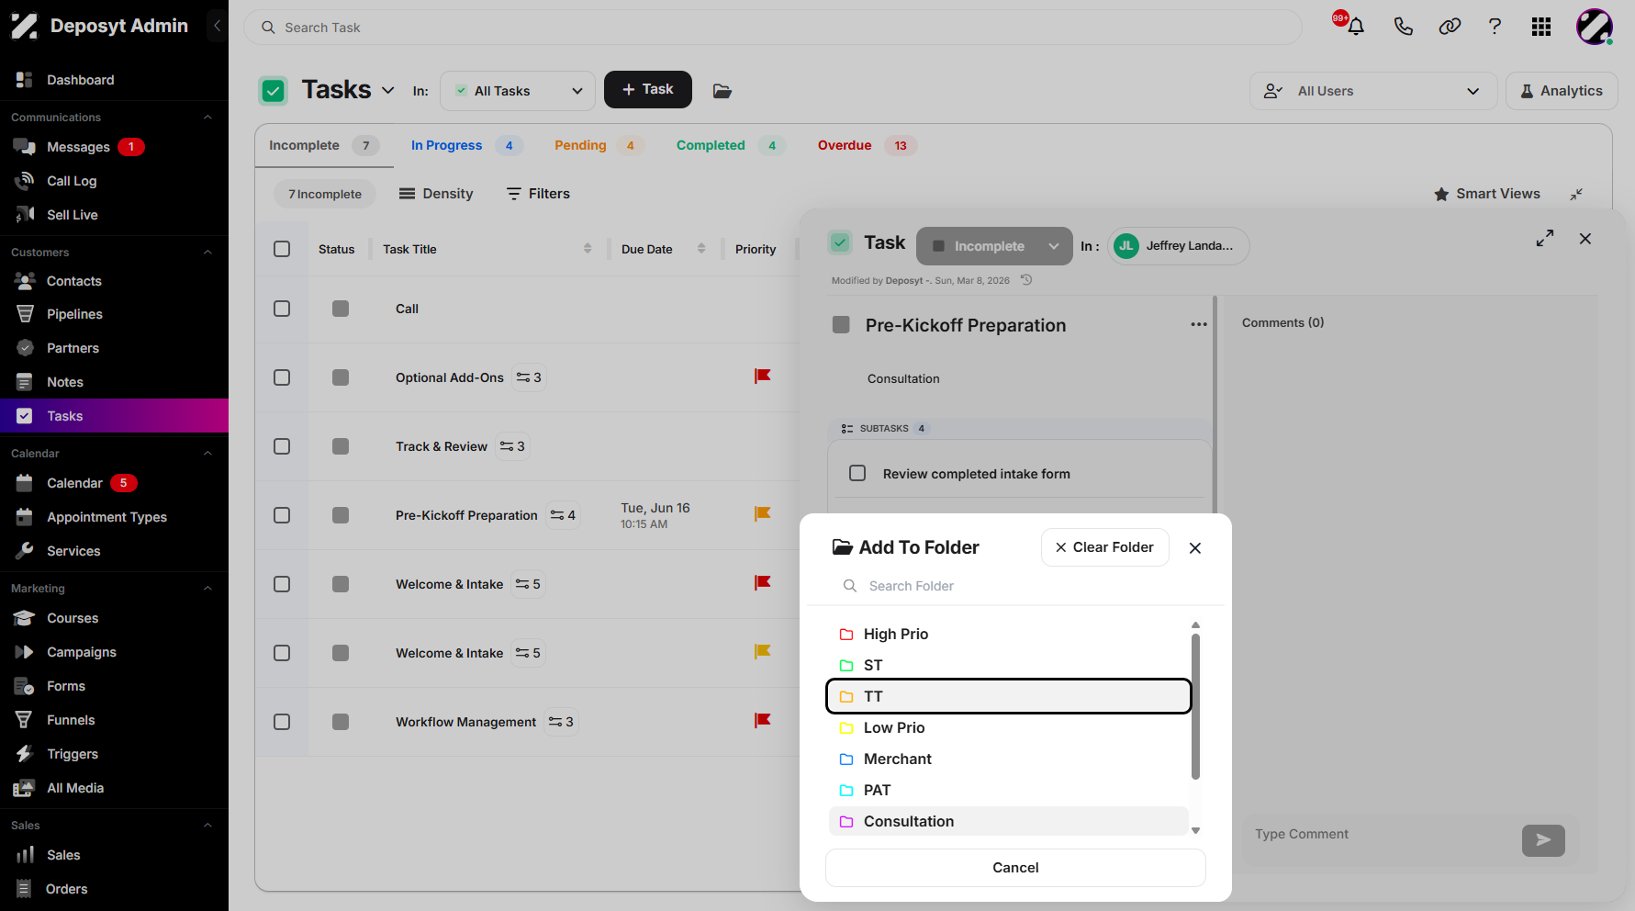Click the add Task button
The height and width of the screenshot is (911, 1635).
pos(648,89)
